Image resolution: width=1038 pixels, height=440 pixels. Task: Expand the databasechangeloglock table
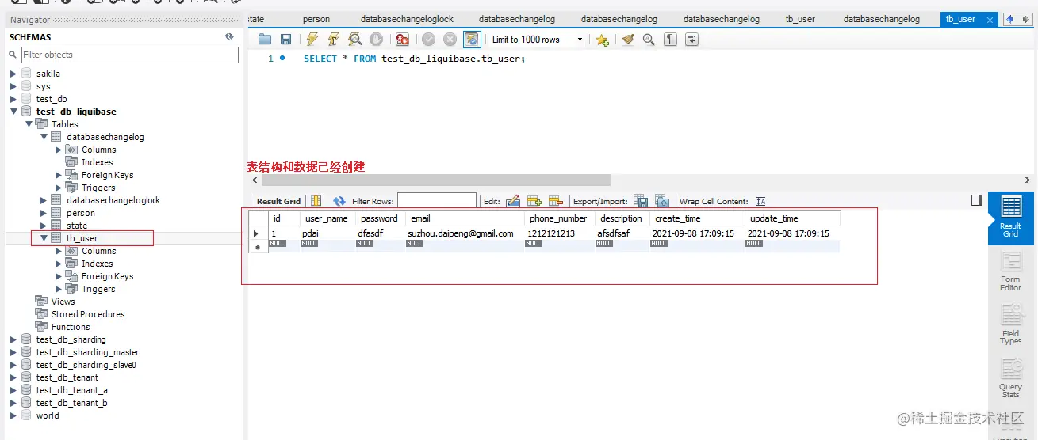click(44, 200)
